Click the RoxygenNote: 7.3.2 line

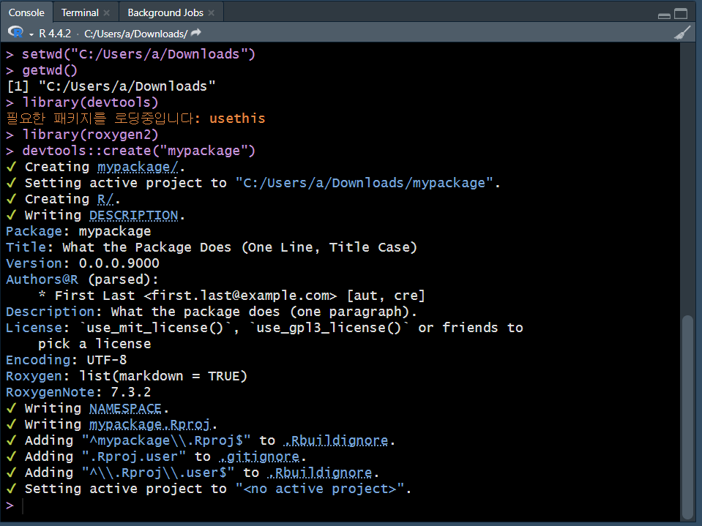(x=78, y=392)
